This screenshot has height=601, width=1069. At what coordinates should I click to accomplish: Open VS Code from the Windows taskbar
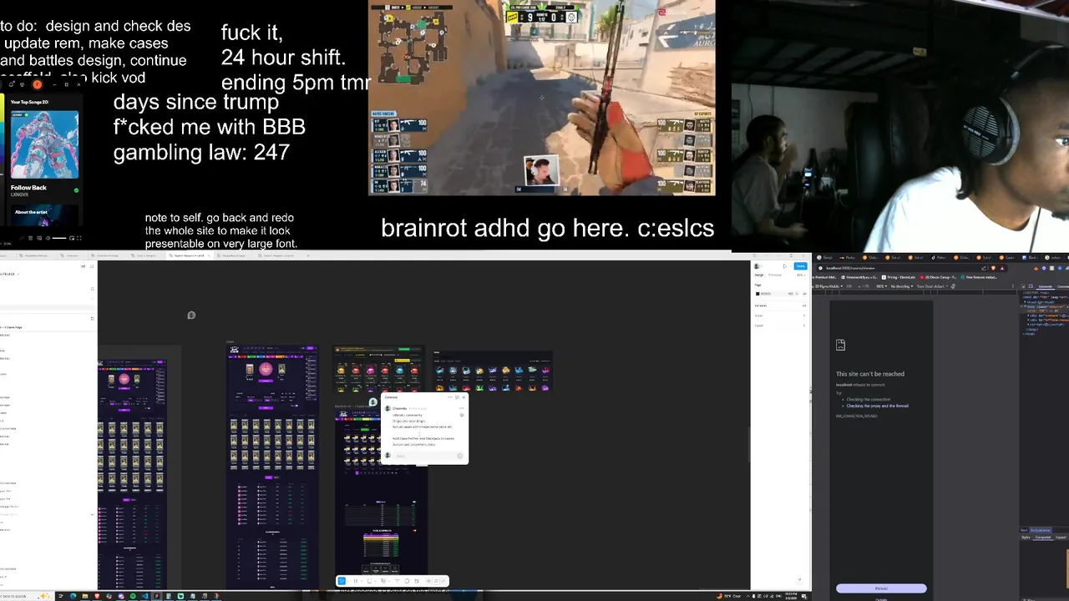point(144,596)
